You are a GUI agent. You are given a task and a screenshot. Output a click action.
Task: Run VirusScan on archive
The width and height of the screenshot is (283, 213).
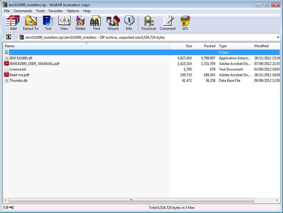(x=149, y=23)
